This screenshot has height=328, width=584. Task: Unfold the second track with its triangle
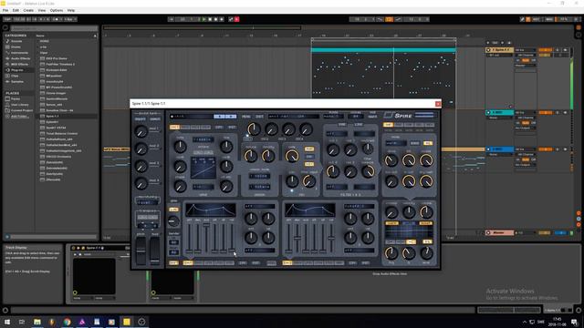click(488, 112)
